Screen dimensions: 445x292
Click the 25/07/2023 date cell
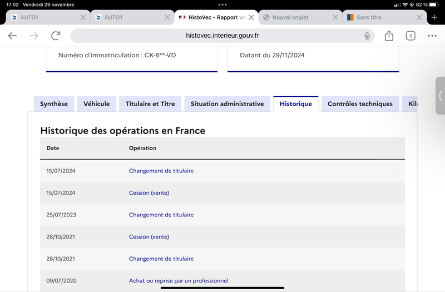pos(61,215)
